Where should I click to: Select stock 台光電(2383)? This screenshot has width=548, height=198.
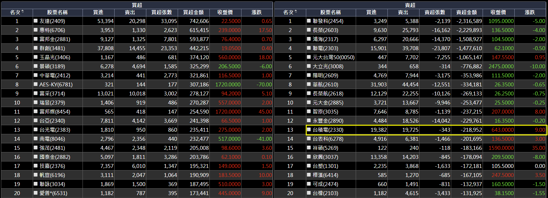coord(55,130)
